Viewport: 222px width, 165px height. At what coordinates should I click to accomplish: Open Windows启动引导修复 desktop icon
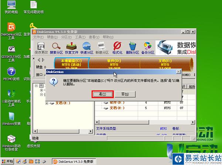11,143
